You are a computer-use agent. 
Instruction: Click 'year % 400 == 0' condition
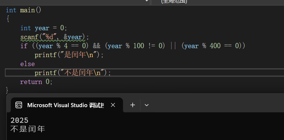tap(212, 46)
